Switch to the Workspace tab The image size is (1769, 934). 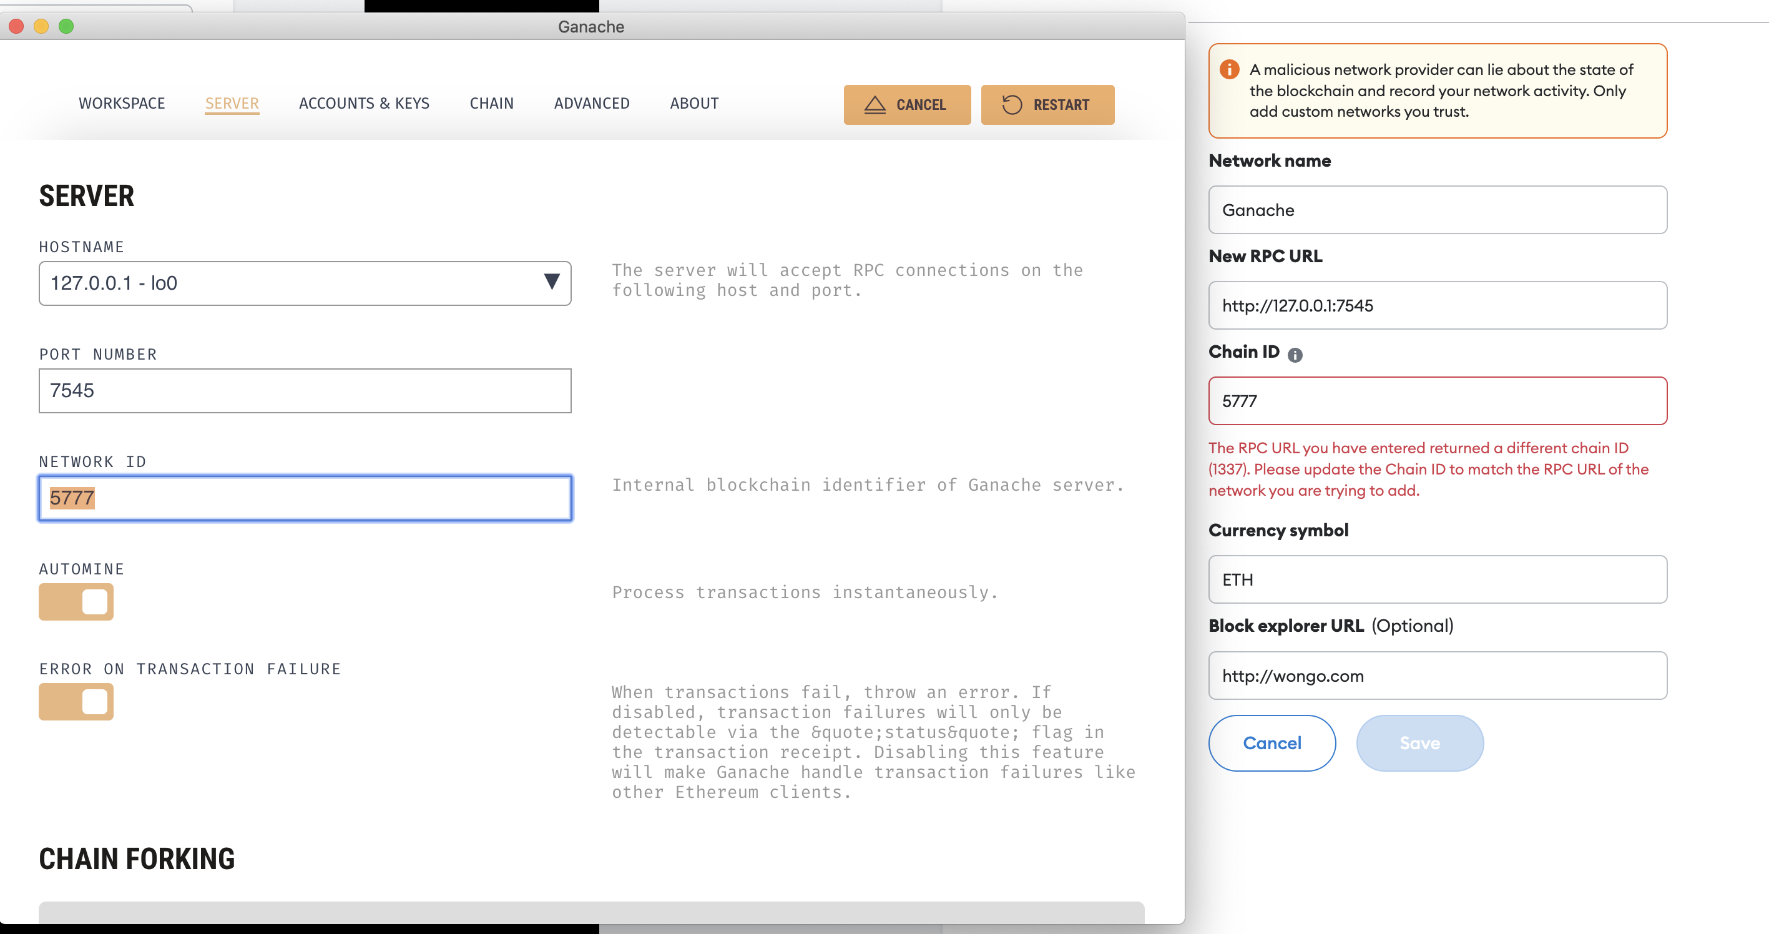[122, 104]
